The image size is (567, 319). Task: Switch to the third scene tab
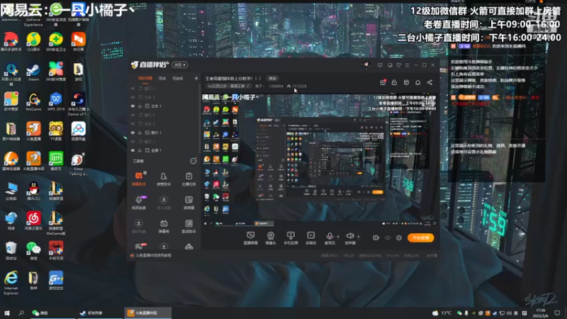(x=177, y=78)
